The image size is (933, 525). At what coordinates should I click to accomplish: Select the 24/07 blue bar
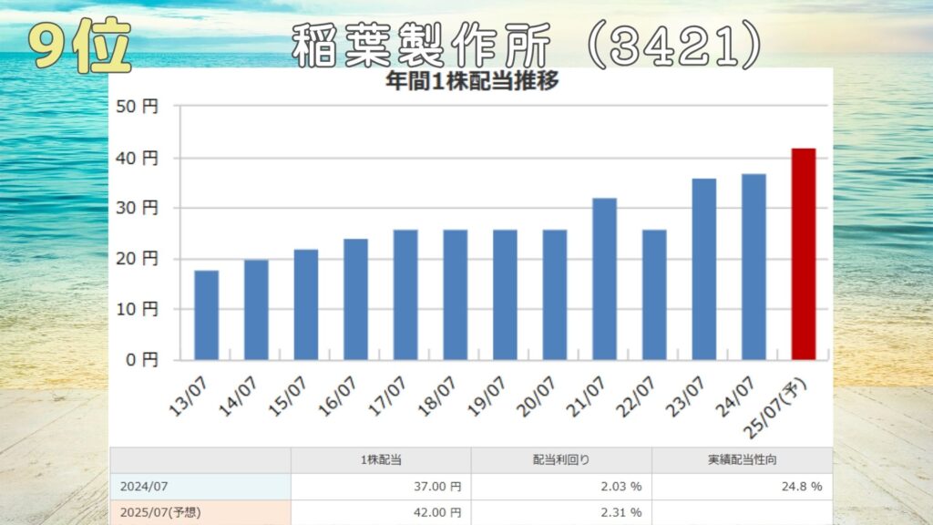tap(754, 266)
